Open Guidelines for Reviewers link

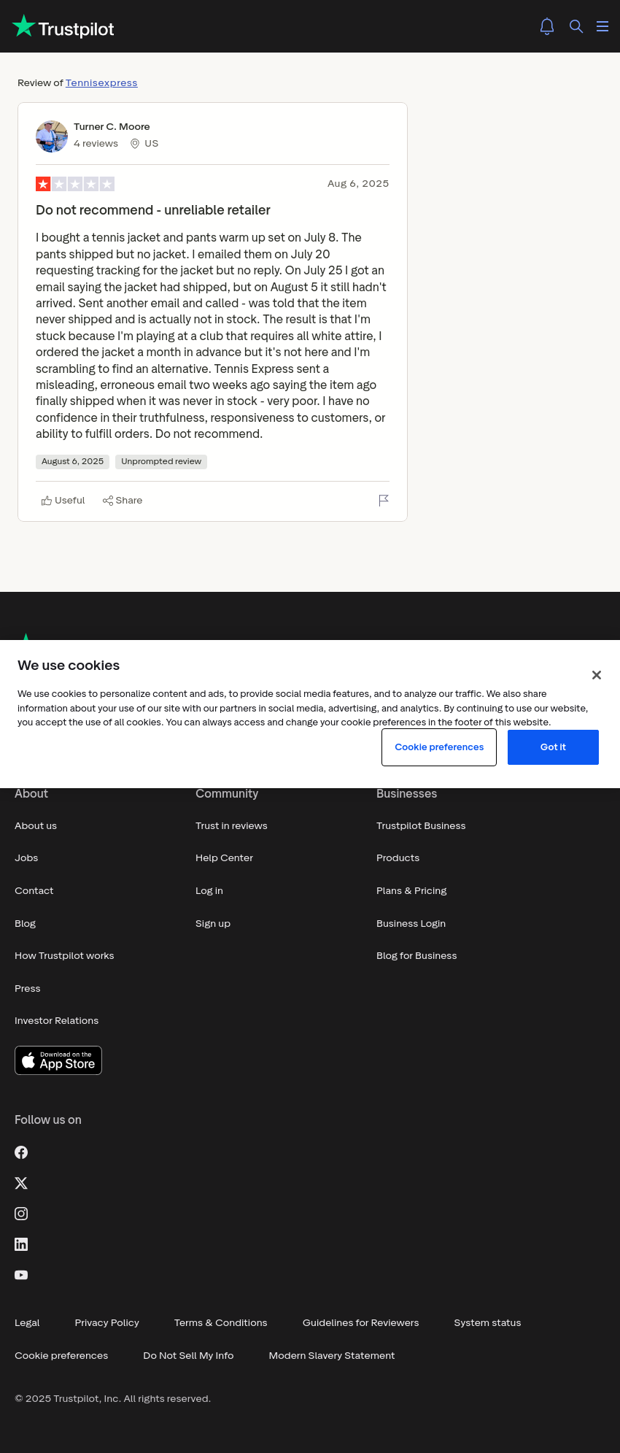coord(361,1323)
